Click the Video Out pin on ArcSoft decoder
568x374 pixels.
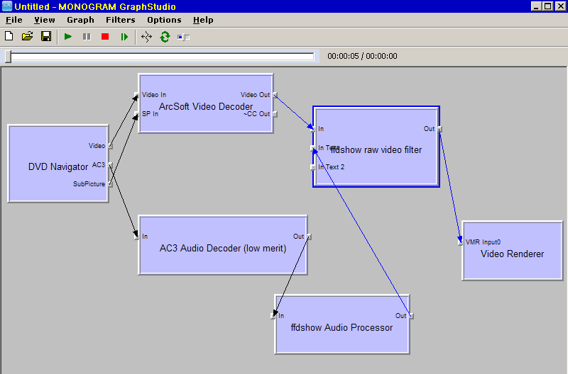275,95
